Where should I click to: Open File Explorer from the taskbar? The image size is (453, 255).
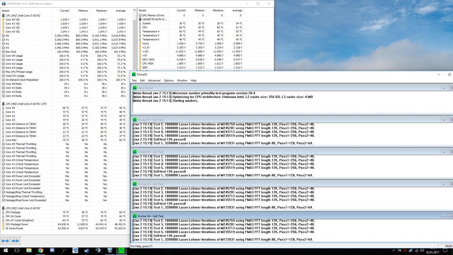click(29, 251)
